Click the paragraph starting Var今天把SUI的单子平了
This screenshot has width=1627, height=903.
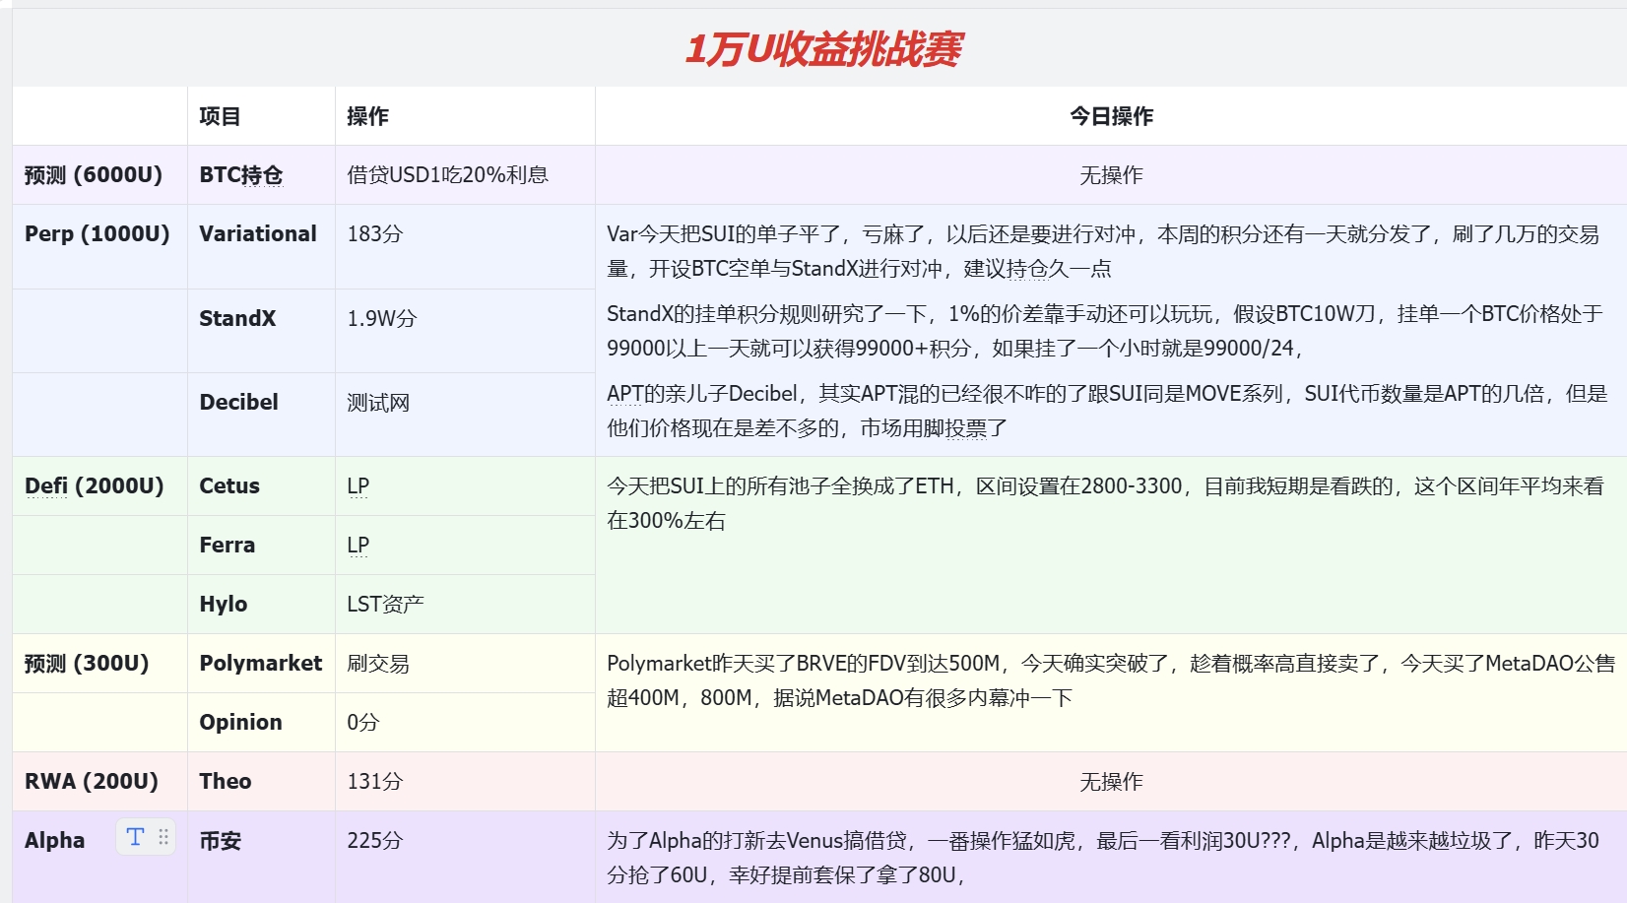[1103, 251]
